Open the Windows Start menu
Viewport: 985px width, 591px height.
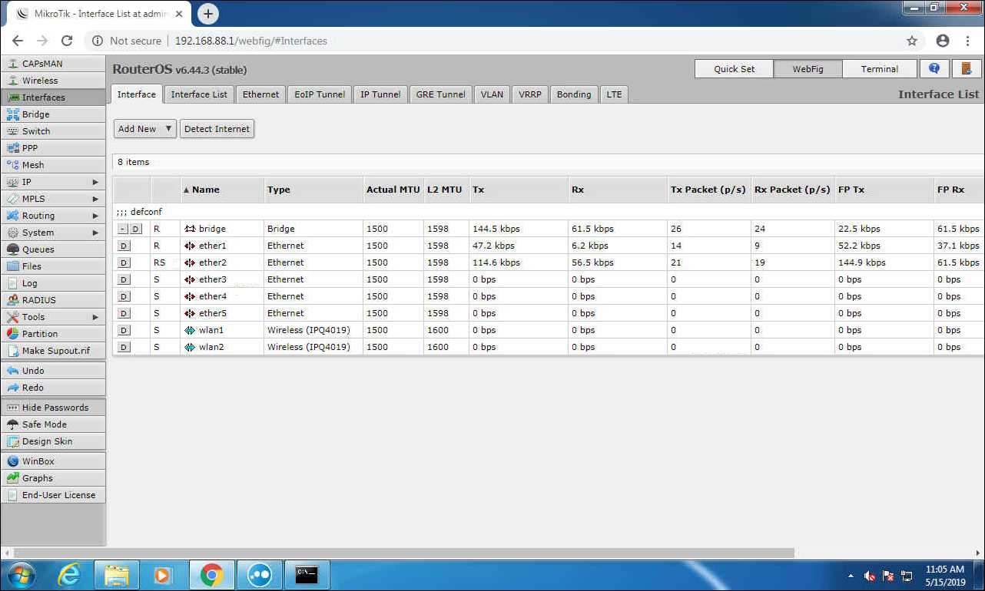(x=20, y=575)
